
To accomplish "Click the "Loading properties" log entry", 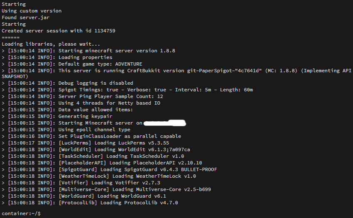I will [x=85, y=57].
